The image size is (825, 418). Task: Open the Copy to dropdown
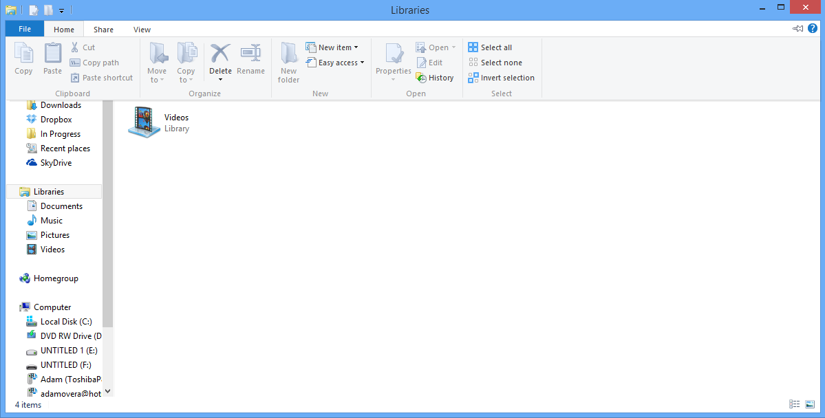[186, 63]
